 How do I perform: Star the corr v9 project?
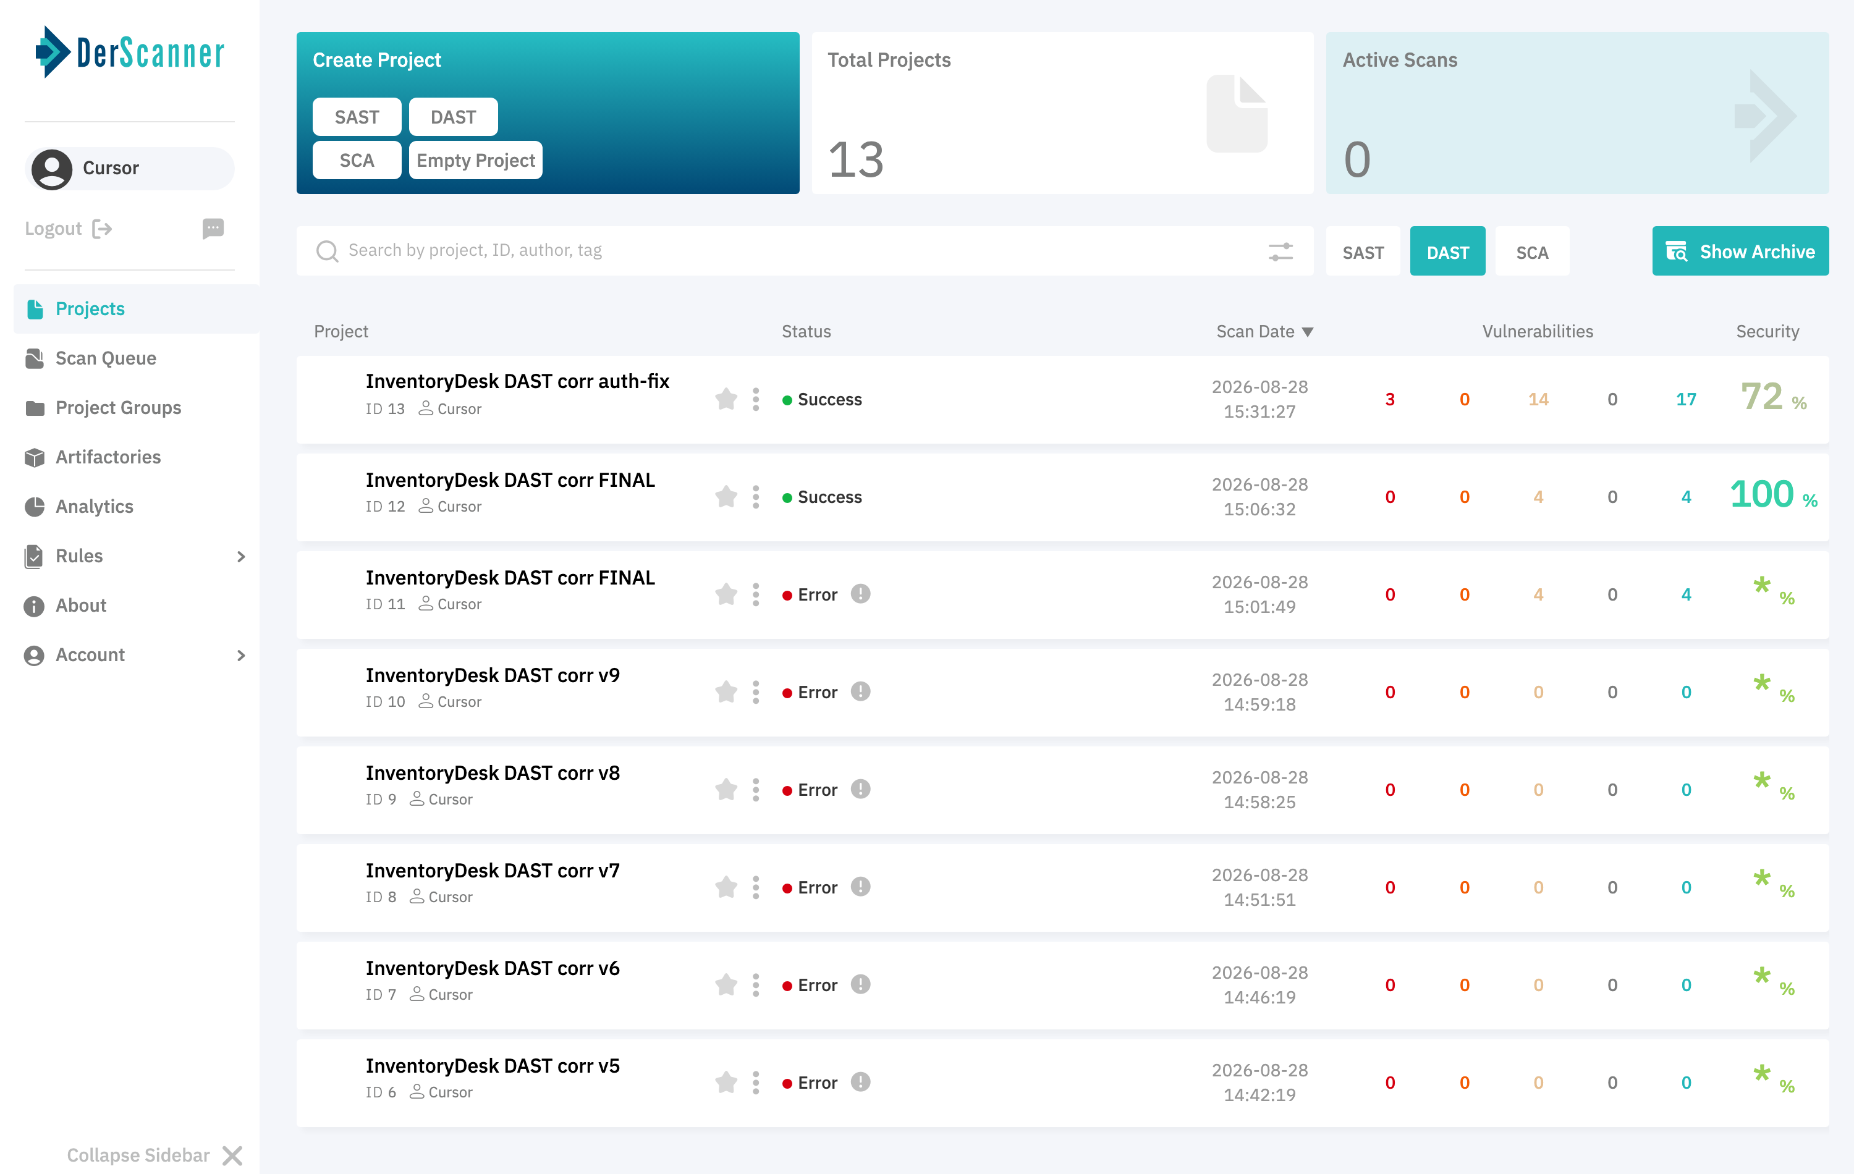pyautogui.click(x=726, y=692)
